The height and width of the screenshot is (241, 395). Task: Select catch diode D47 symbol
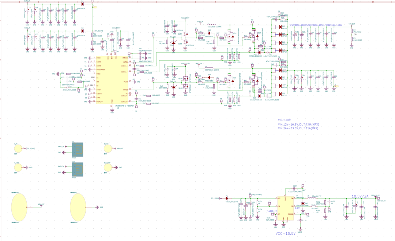point(302,203)
